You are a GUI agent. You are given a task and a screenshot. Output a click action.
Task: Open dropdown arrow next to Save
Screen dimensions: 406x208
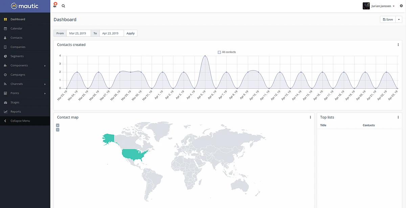coord(399,20)
